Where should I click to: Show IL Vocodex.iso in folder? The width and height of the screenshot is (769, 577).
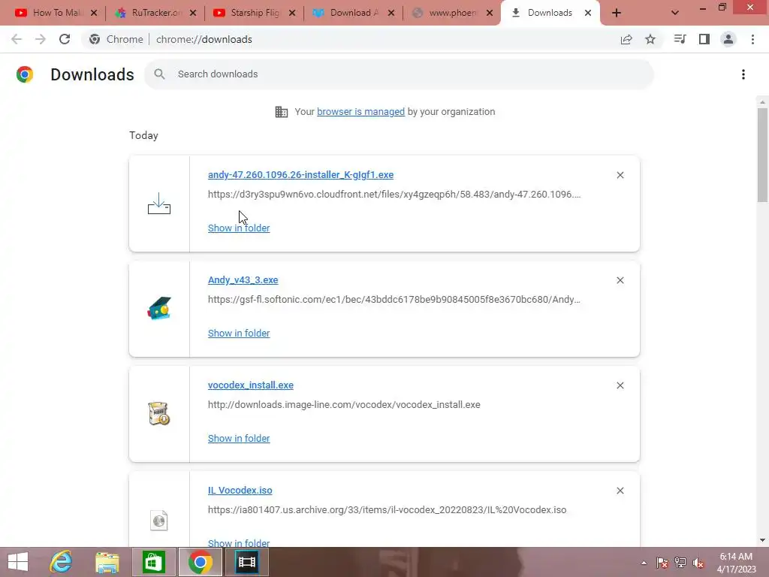tap(239, 542)
